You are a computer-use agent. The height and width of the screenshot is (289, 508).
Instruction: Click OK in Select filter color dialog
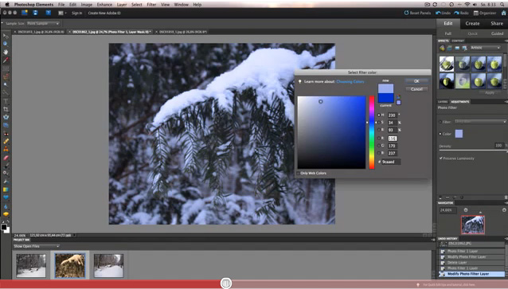coord(416,81)
